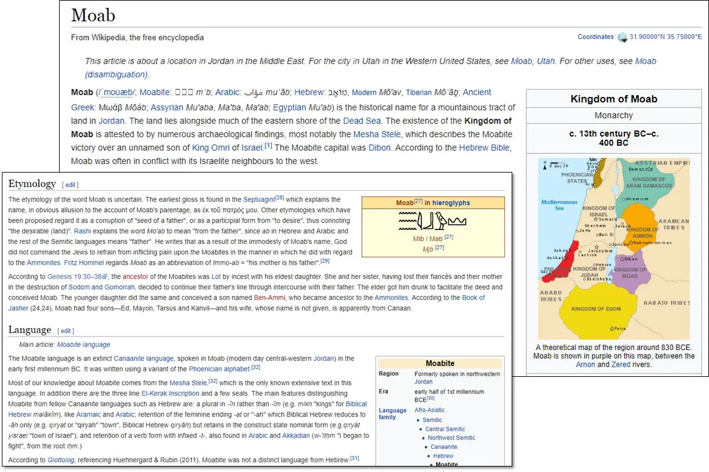Click the Kingdom of Moab infobox title

tap(613, 99)
